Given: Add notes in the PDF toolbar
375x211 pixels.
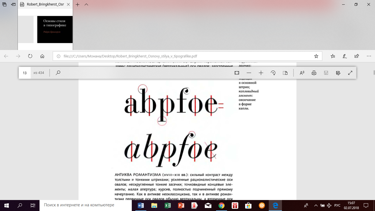Looking at the screenshot, I should coord(338,73).
